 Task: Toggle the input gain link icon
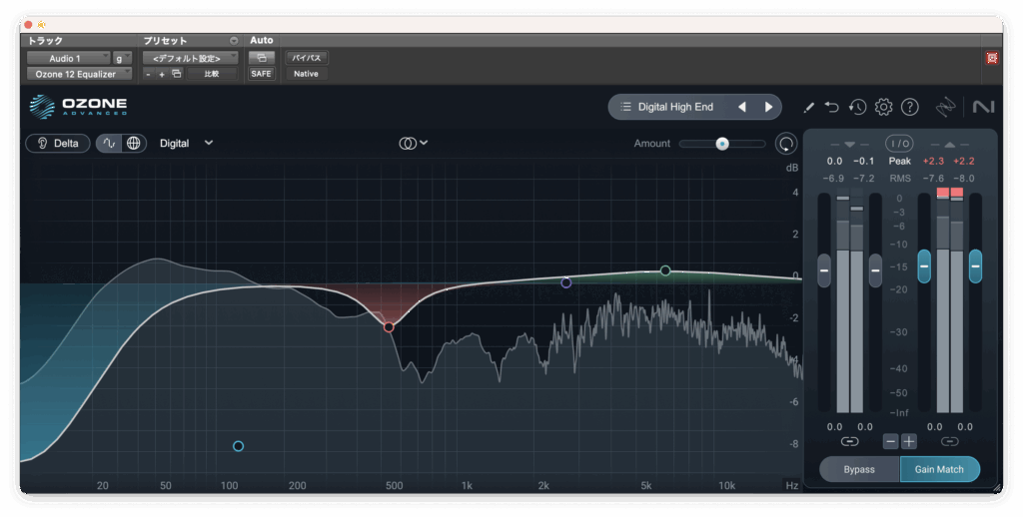point(849,441)
